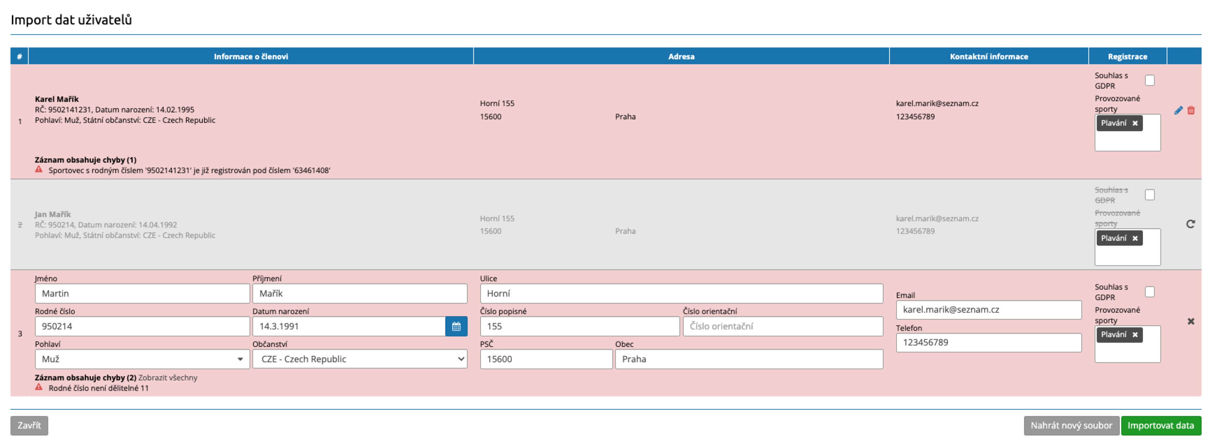Enable GDPR consent checkbox for Karel Mařík
This screenshot has height=446, width=1210.
(1150, 81)
